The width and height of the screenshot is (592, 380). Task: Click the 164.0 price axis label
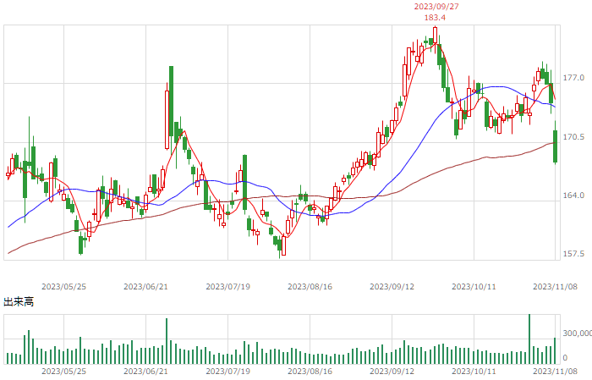click(x=573, y=196)
